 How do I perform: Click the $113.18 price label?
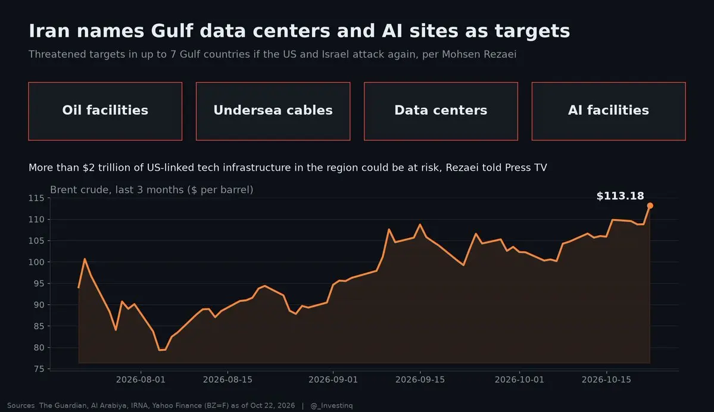click(620, 196)
